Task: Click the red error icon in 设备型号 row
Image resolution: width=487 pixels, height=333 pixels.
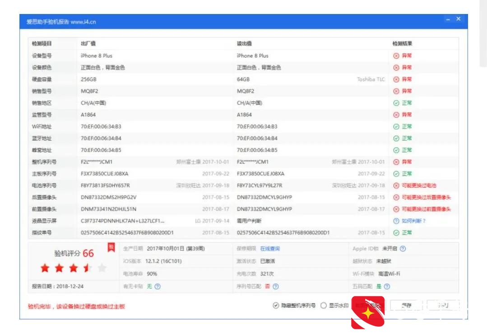Action: 396,55
